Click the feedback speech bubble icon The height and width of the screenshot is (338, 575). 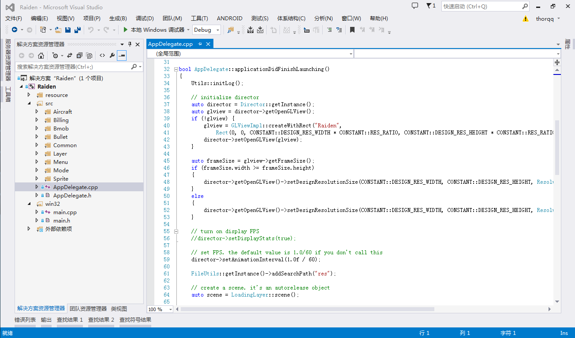[x=415, y=6]
